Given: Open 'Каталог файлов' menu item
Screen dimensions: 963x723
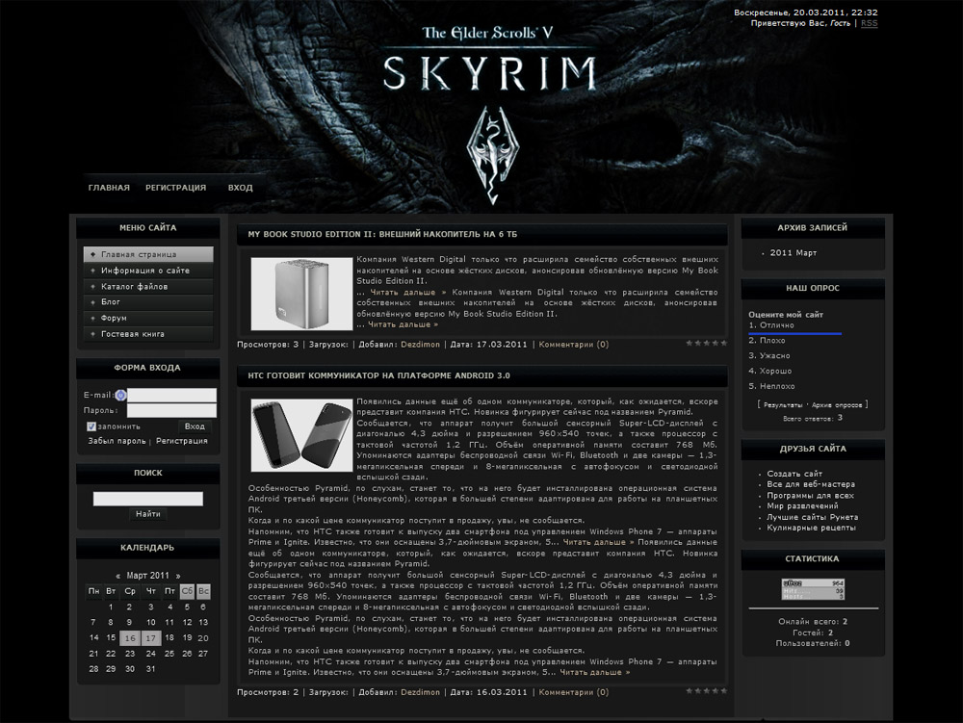Looking at the screenshot, I should (x=148, y=286).
